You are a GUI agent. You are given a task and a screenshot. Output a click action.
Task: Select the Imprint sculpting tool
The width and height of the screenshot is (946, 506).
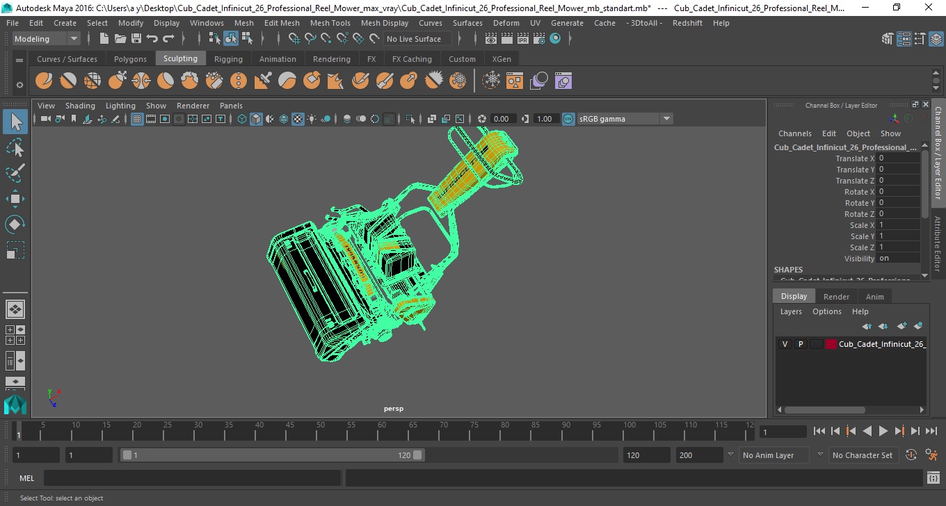click(x=263, y=81)
